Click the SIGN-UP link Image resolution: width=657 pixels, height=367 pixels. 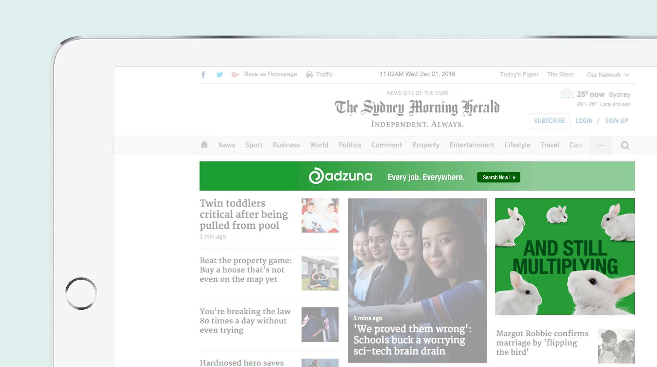click(x=616, y=121)
